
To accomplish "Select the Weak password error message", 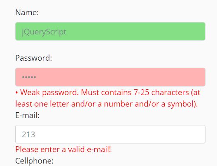I will coord(108,98).
